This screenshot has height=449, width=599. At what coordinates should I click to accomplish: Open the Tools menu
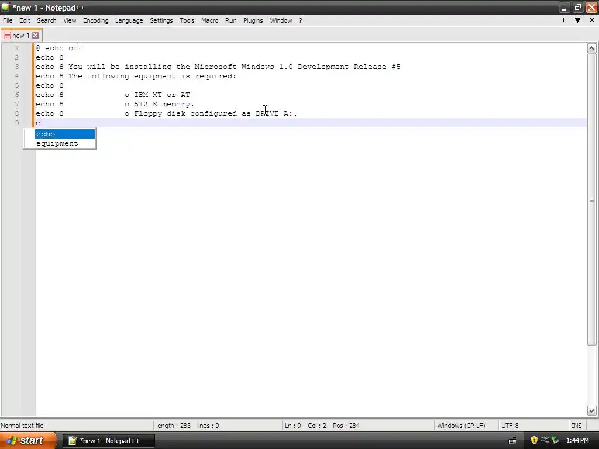tap(187, 20)
